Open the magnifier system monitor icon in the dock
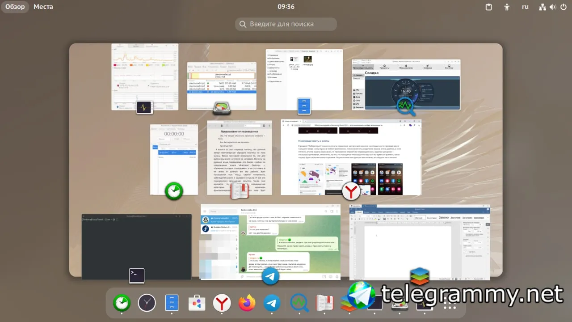The image size is (572, 322). coord(299,303)
